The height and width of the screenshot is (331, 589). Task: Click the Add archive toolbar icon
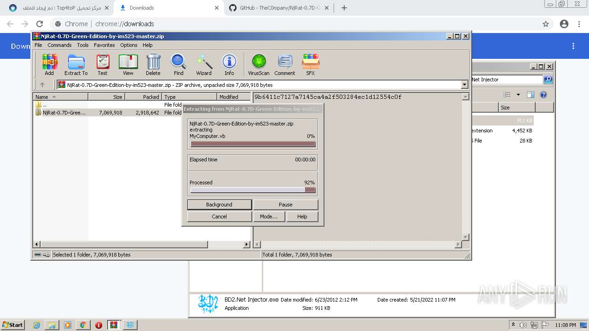49,64
